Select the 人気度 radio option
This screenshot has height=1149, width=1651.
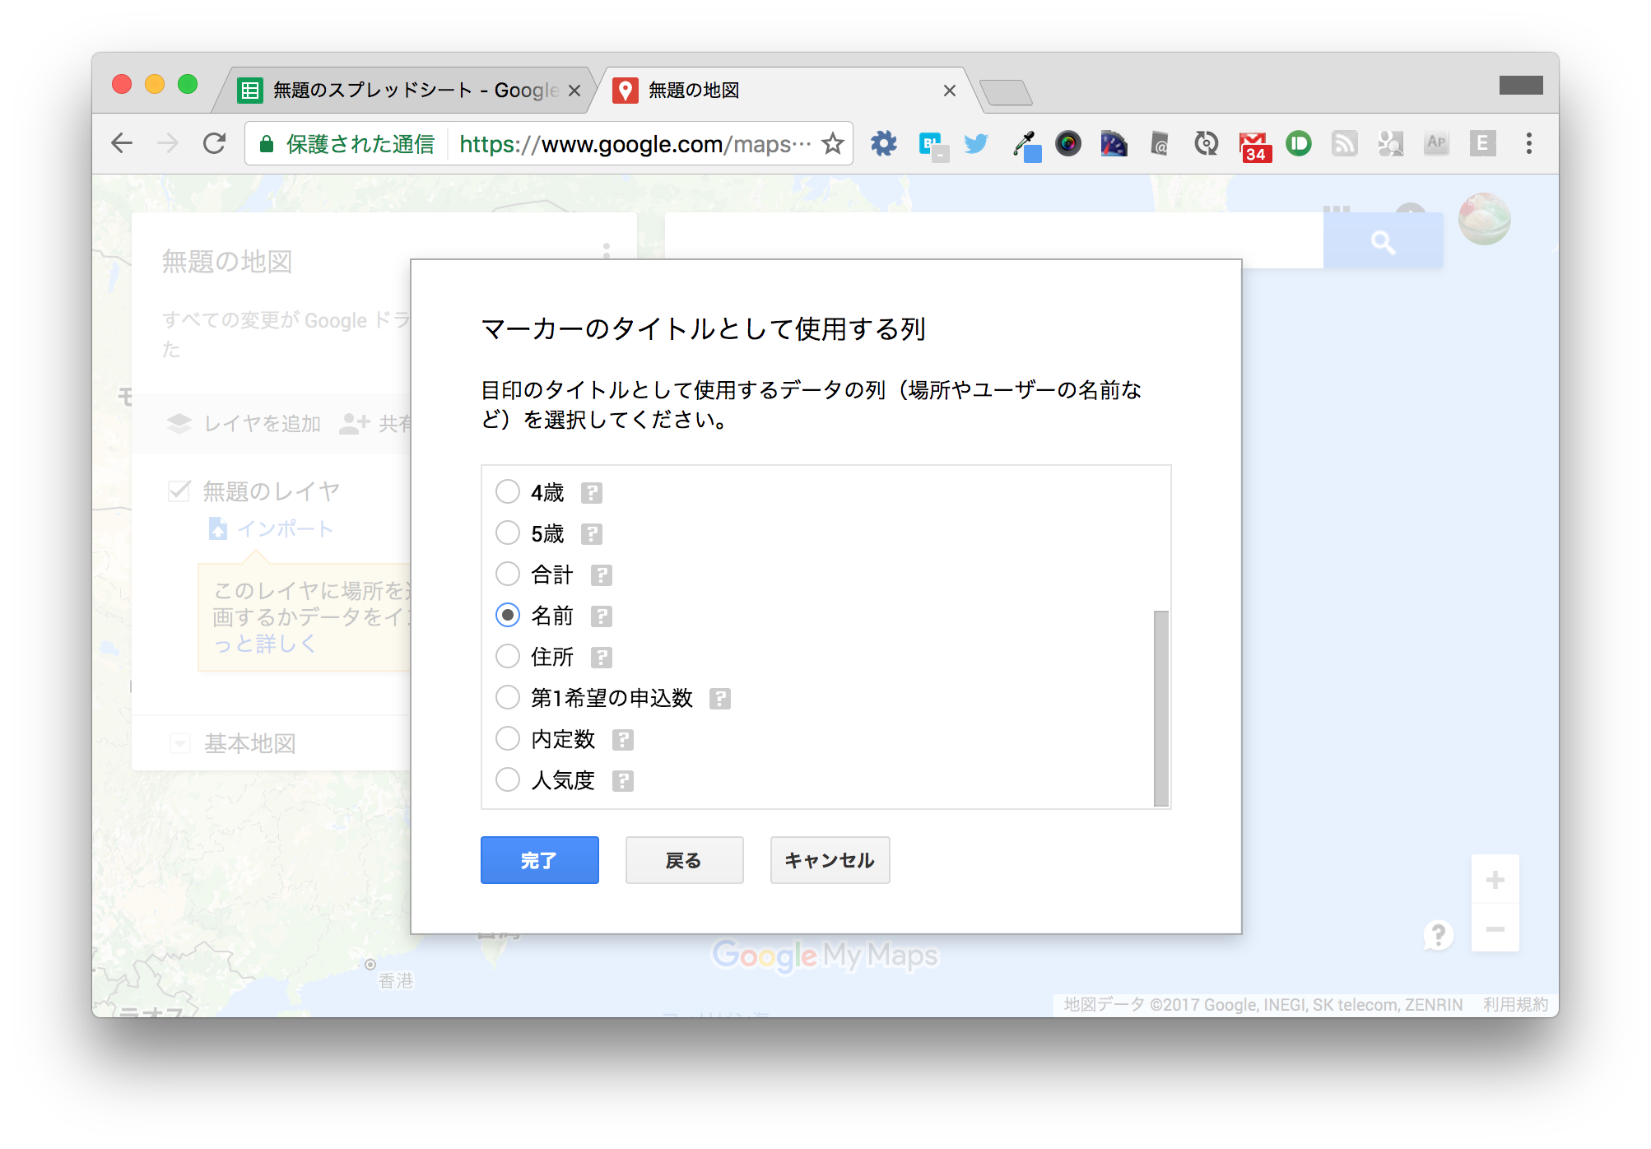coord(508,780)
